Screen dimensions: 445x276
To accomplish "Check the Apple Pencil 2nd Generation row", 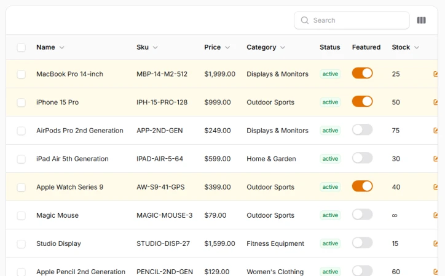I will click(22, 272).
